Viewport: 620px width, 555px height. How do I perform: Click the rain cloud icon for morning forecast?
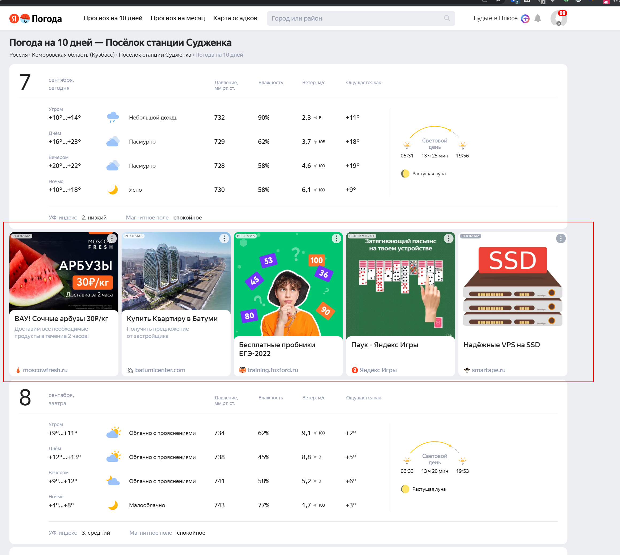113,117
